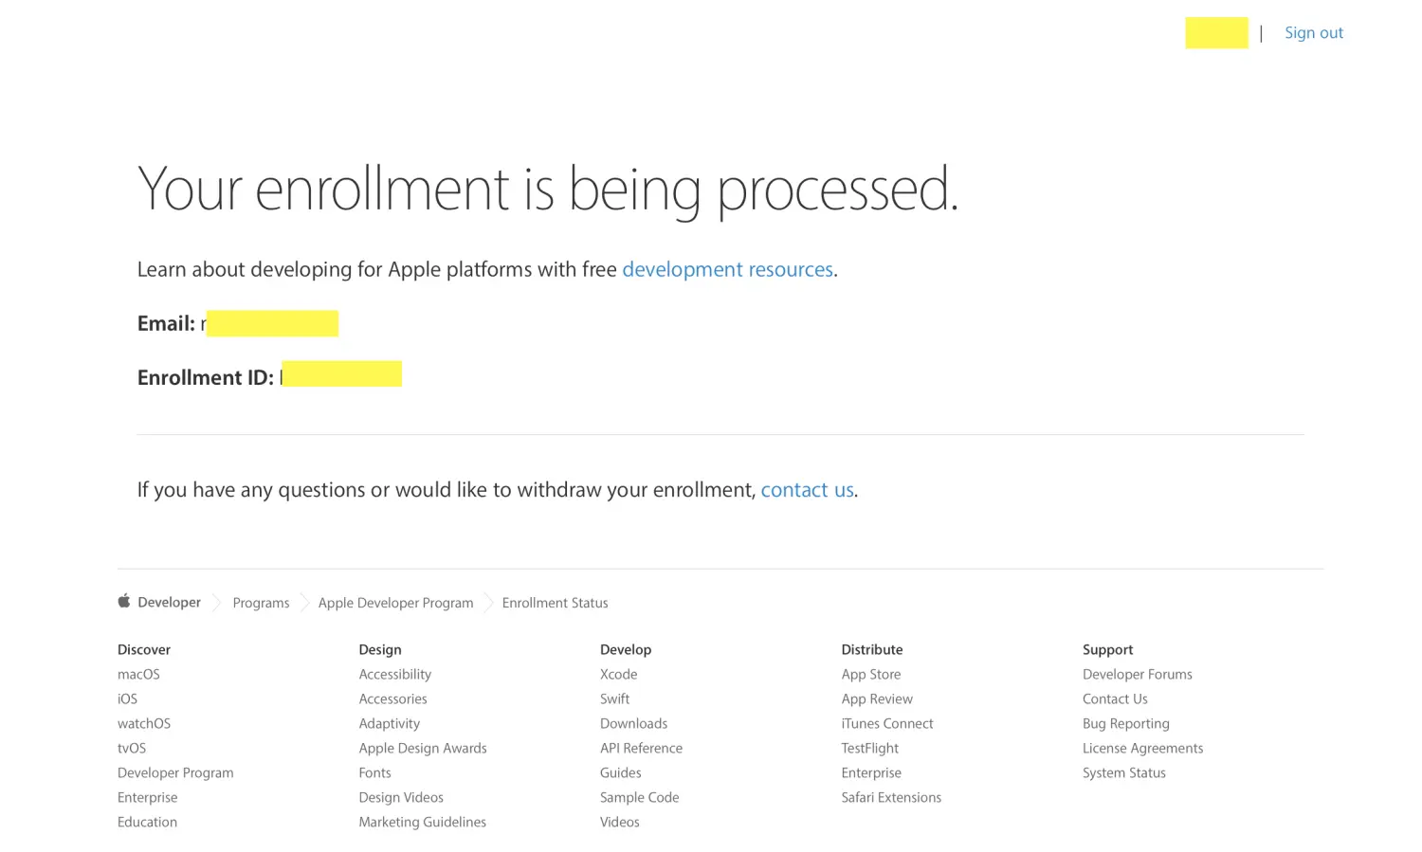Open Enterprise under Discover

pyautogui.click(x=147, y=797)
